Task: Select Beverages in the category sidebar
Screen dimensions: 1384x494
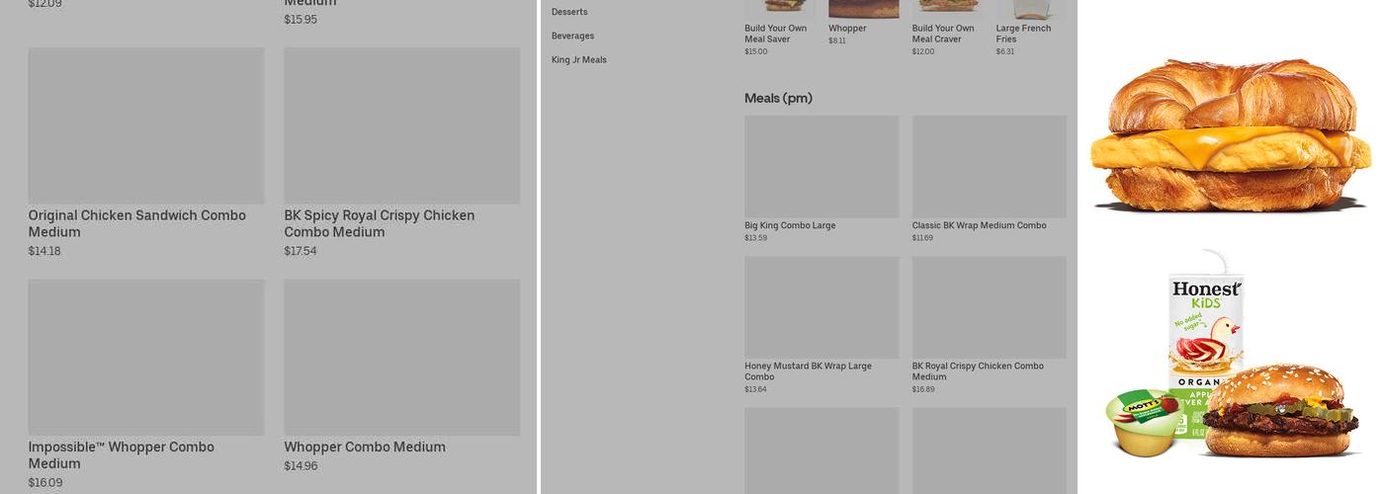Action: click(572, 36)
